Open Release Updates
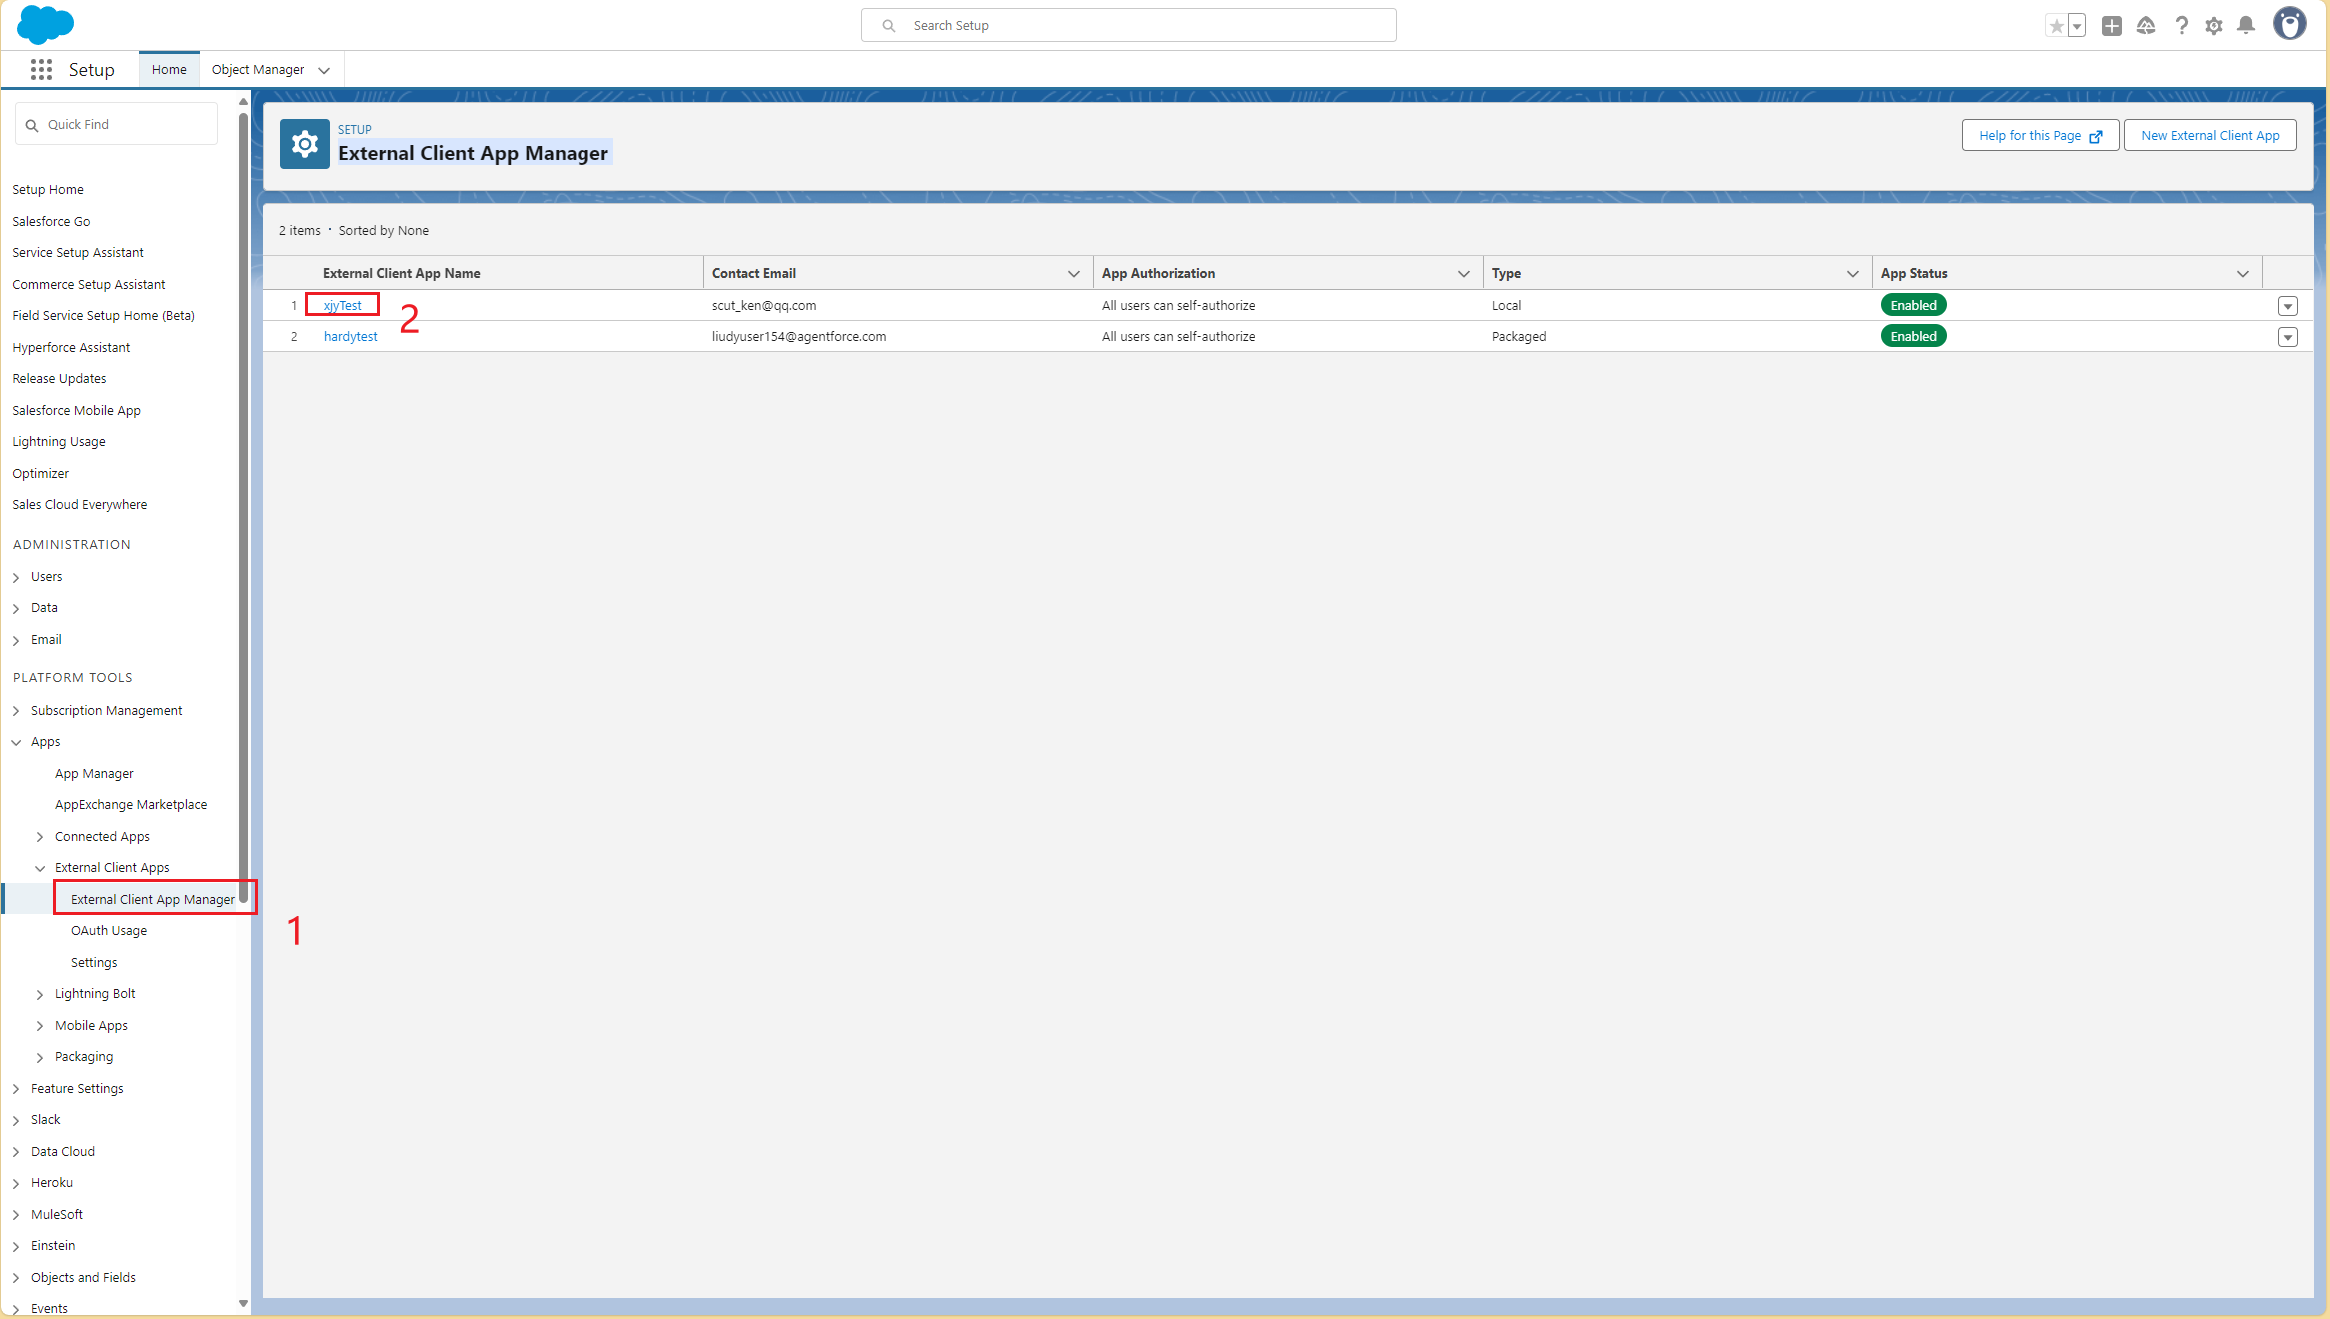The width and height of the screenshot is (2330, 1319). [59, 378]
